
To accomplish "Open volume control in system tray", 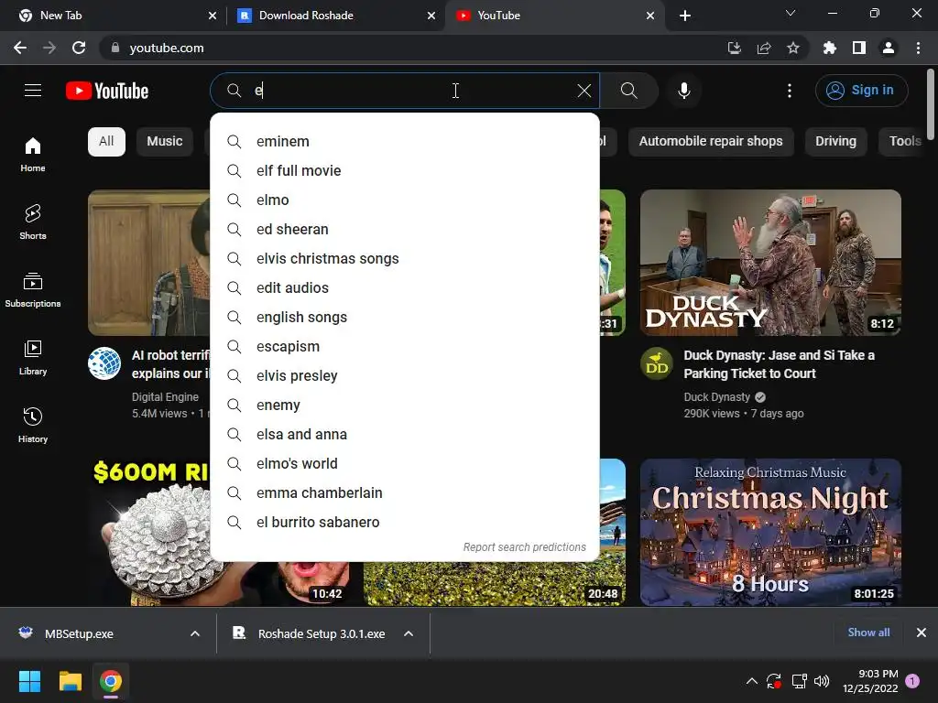I will [x=822, y=681].
